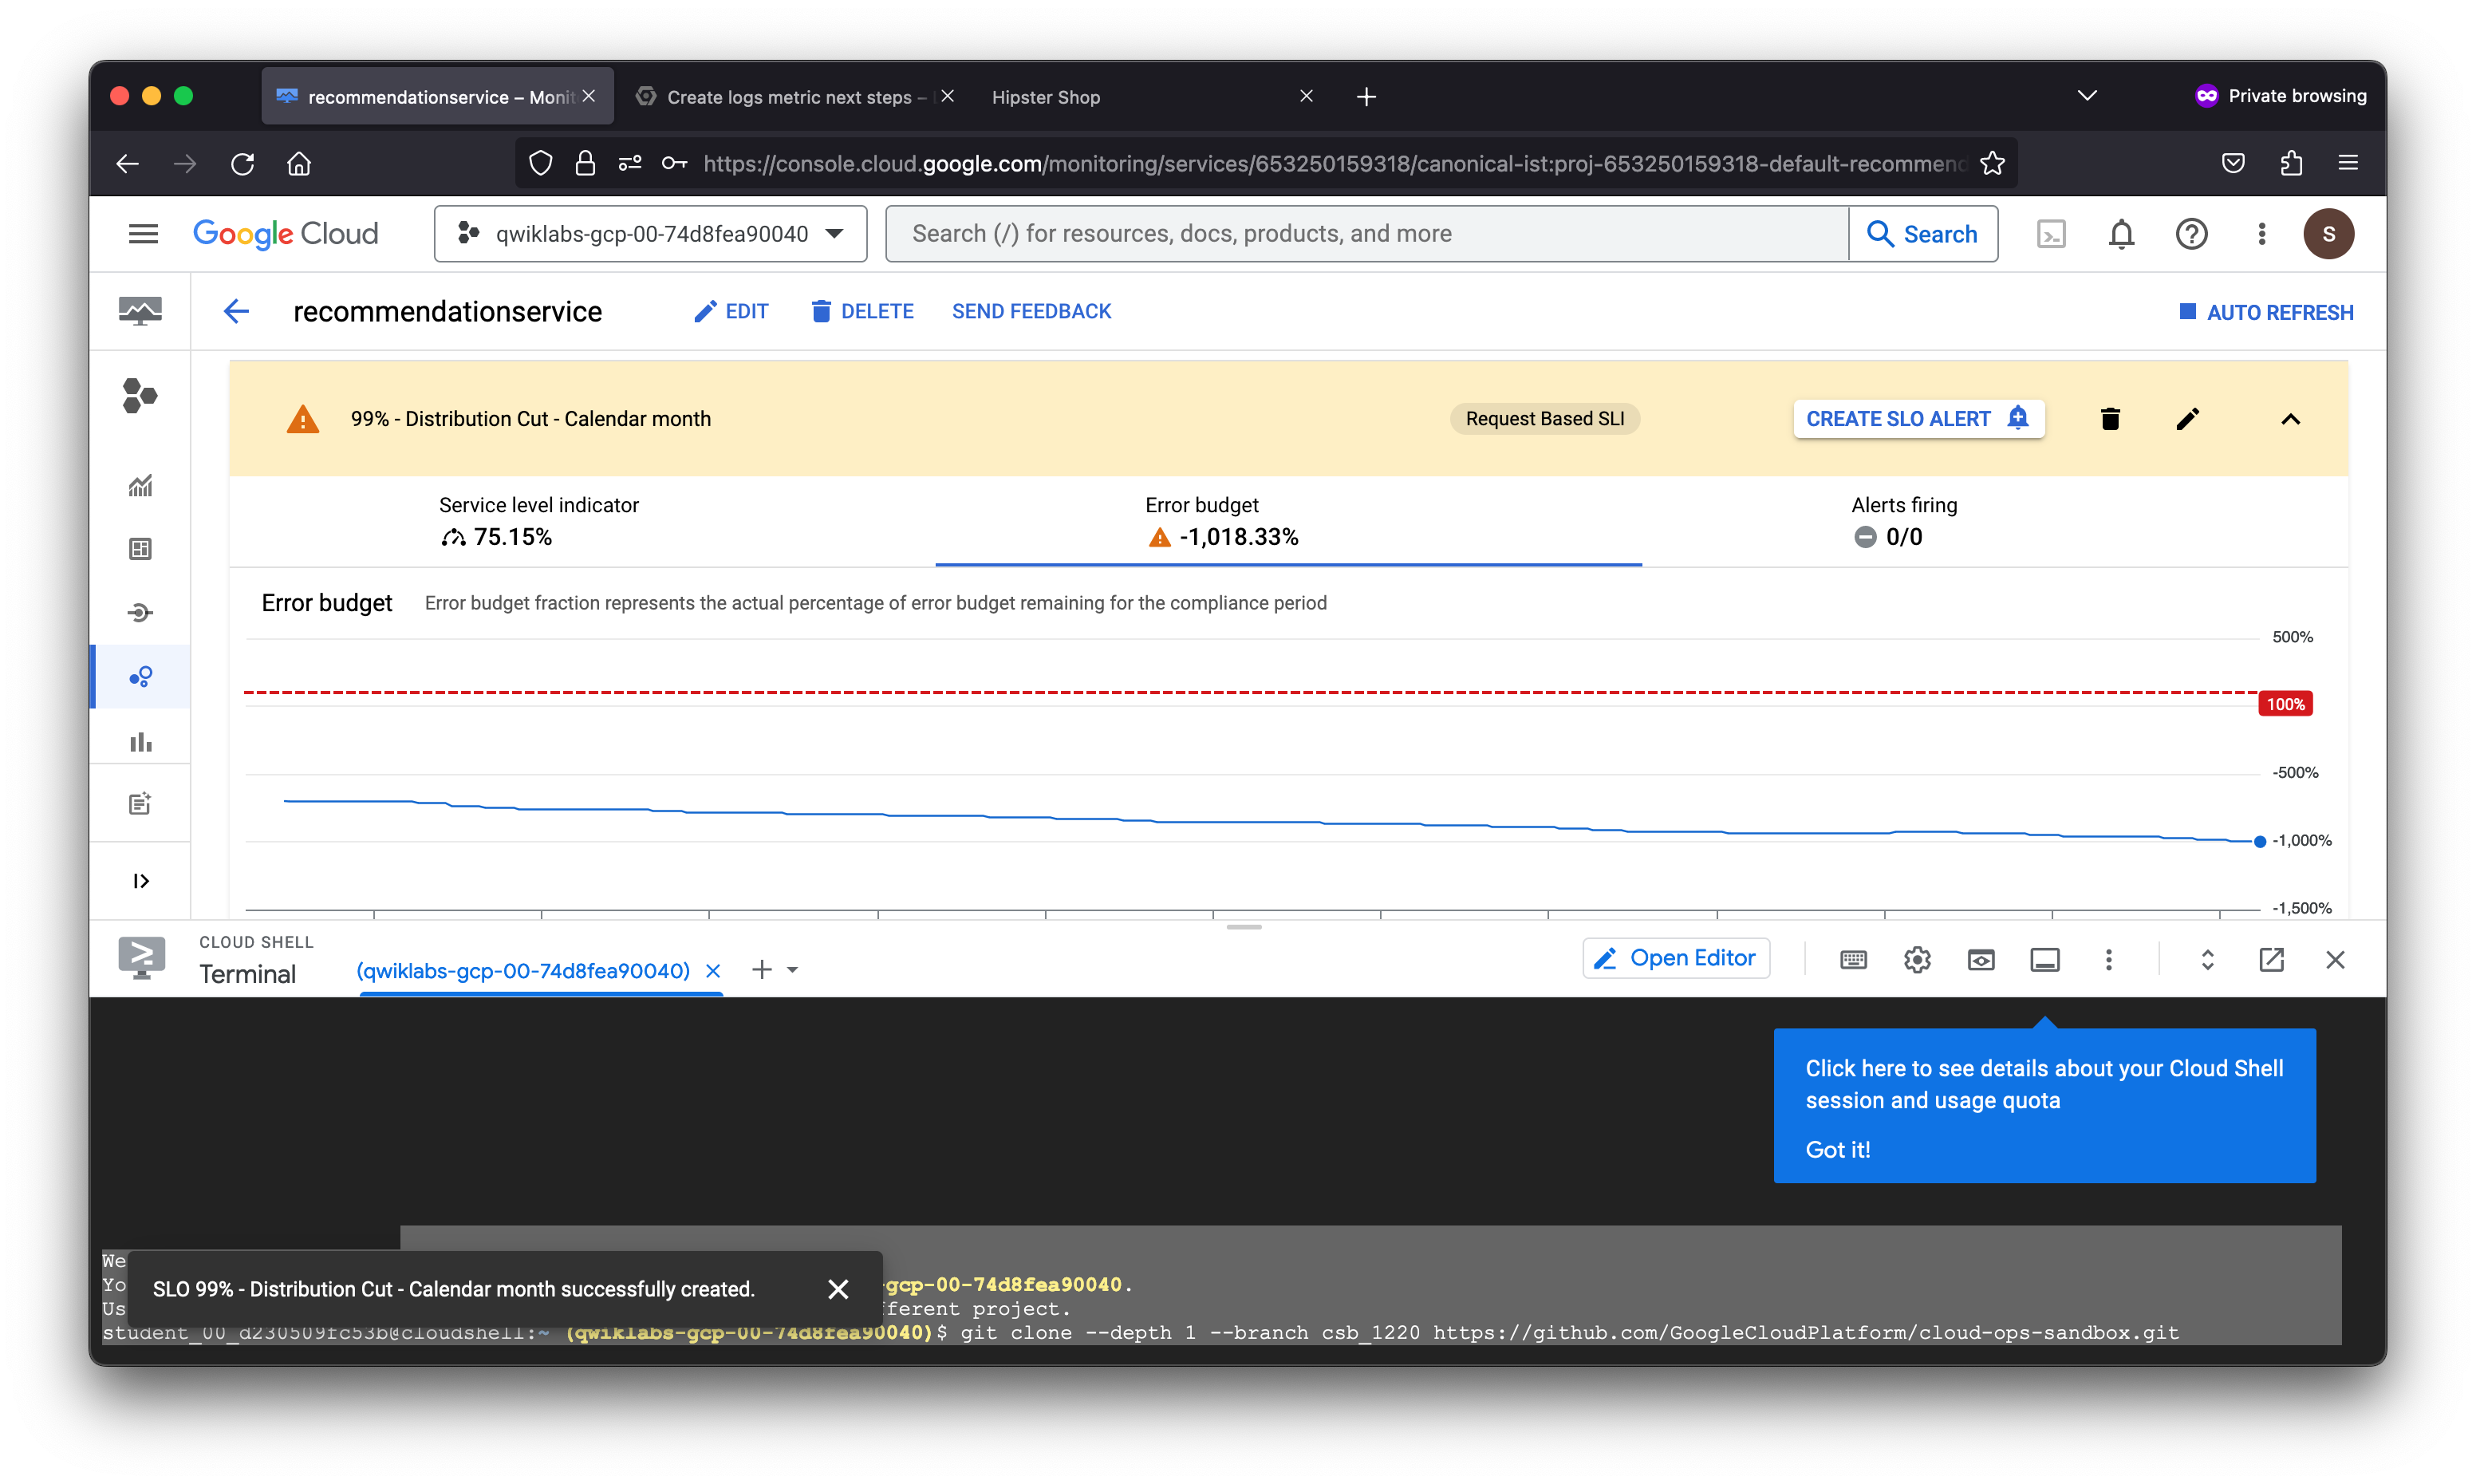Open the node-connector icon in sidebar

pyautogui.click(x=140, y=613)
